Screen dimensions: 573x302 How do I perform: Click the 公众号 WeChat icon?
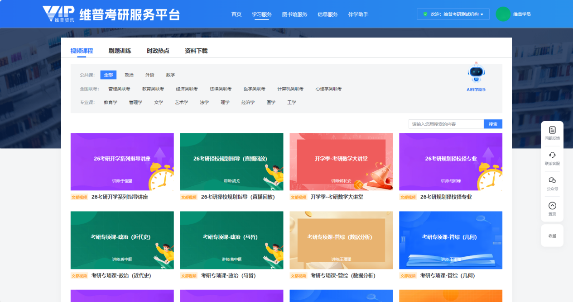pos(552,180)
